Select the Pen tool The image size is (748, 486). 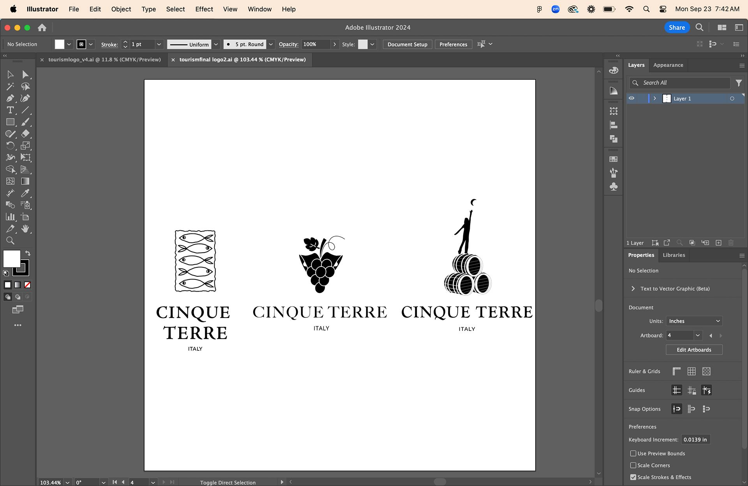pyautogui.click(x=11, y=98)
